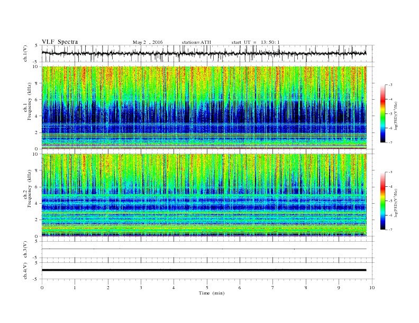Viewport: 419px width, 323px height.
Task: Click the "ch.1(V)" waveform axis label
Action: click(25, 53)
